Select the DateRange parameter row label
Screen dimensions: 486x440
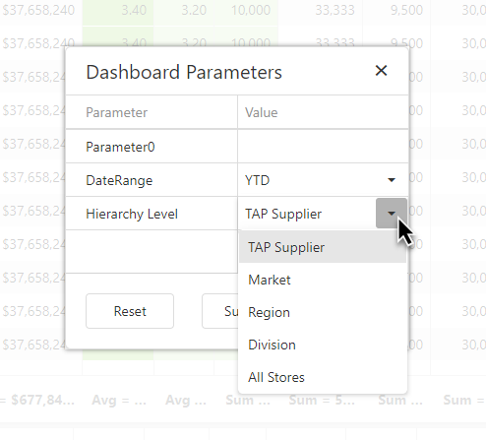point(119,180)
